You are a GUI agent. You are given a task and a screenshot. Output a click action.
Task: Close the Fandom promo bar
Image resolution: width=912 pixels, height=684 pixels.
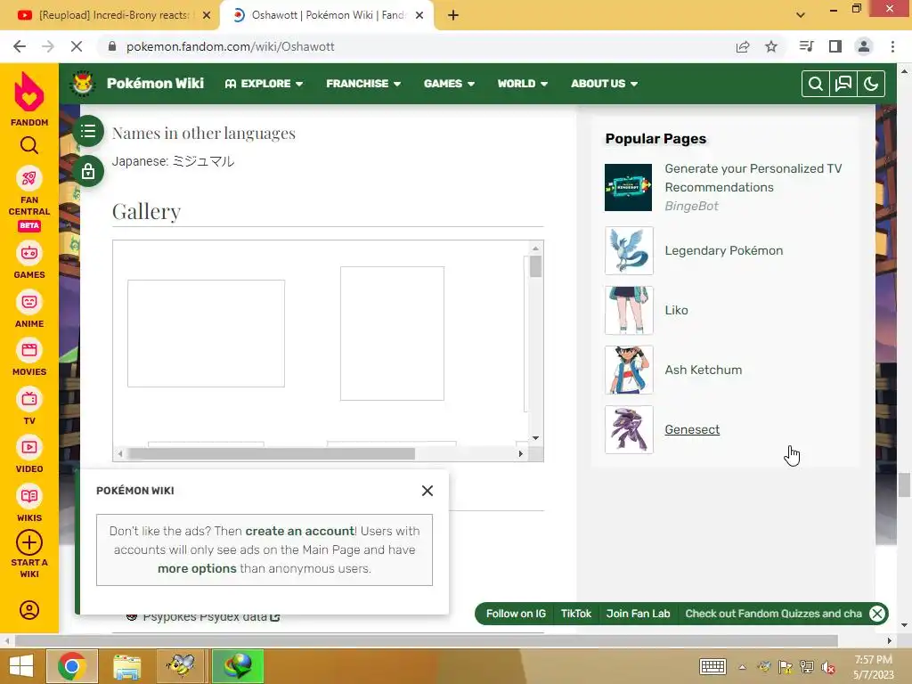[x=877, y=614]
